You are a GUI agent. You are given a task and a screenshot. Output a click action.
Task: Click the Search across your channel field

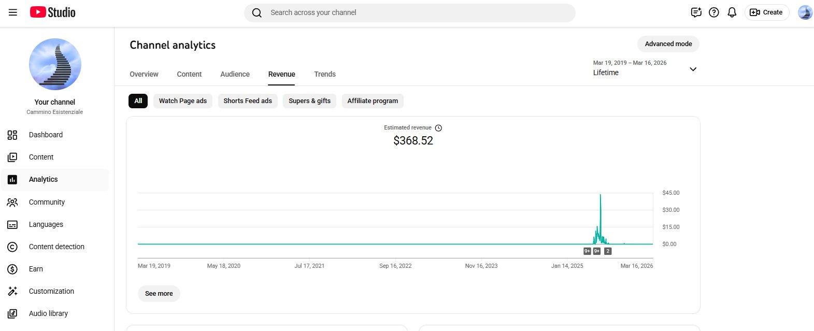pyautogui.click(x=409, y=12)
